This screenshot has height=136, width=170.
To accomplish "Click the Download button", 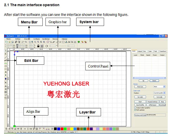I will pos(162,105).
